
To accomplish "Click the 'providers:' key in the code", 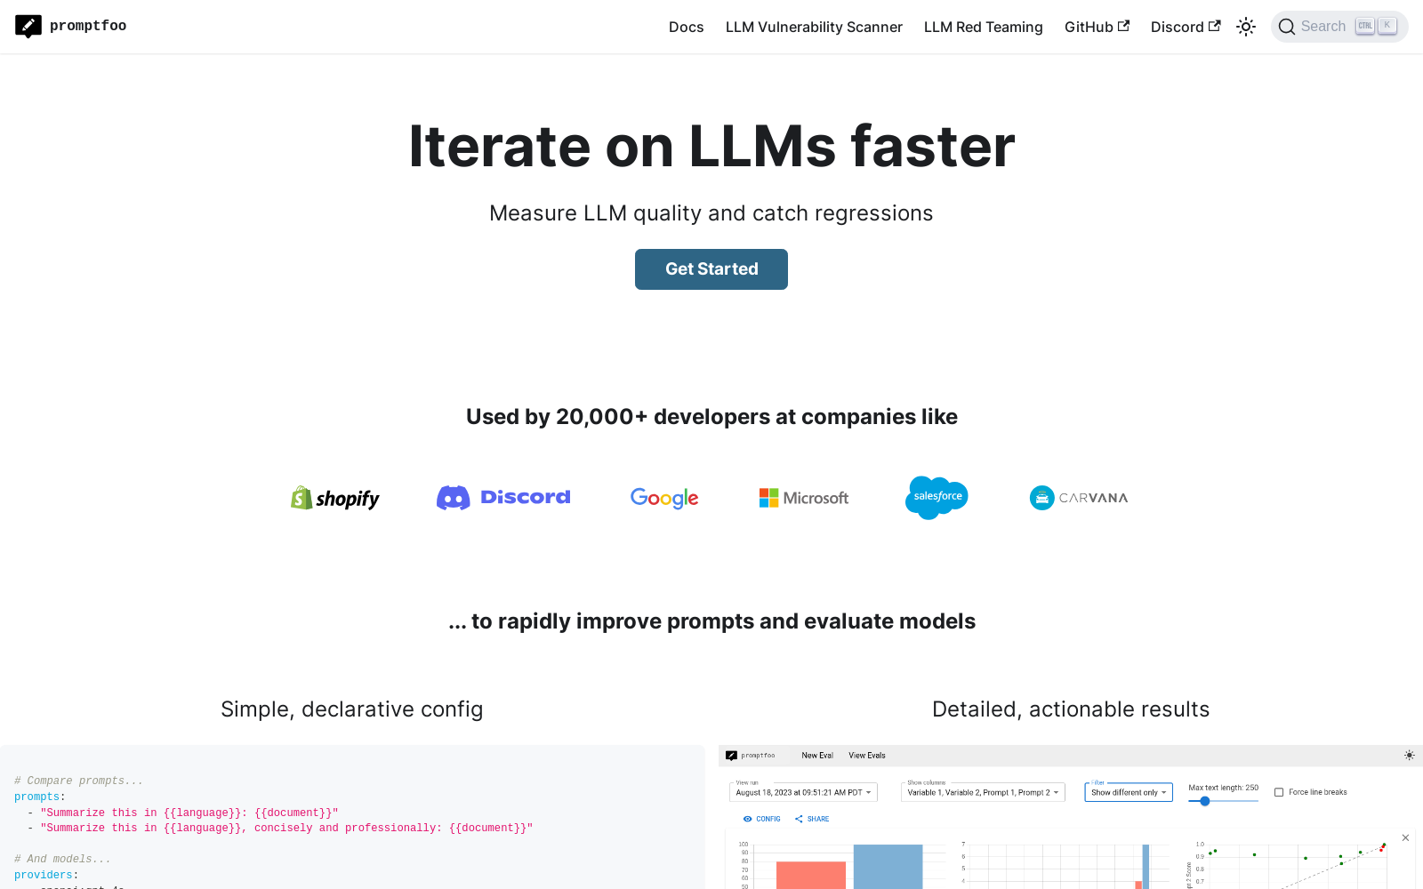I will click(x=46, y=876).
